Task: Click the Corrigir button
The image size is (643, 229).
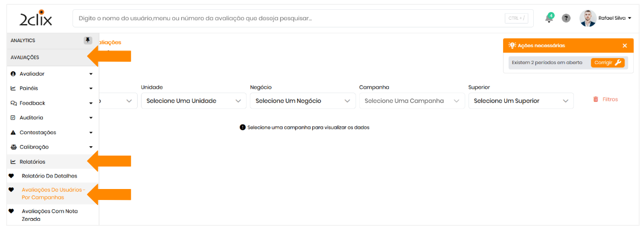Action: coord(607,62)
